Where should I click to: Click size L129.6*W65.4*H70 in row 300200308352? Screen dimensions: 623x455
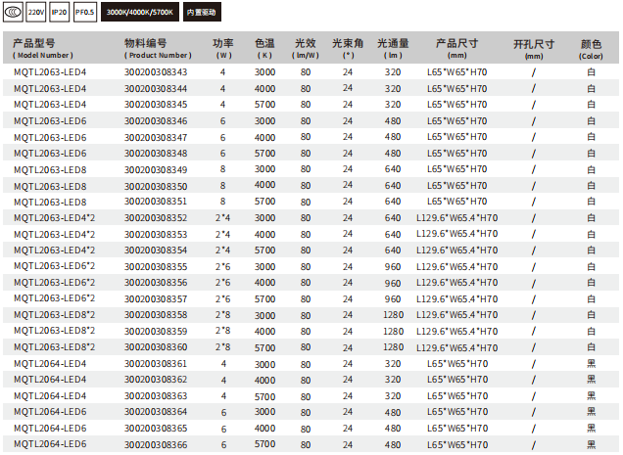457,218
